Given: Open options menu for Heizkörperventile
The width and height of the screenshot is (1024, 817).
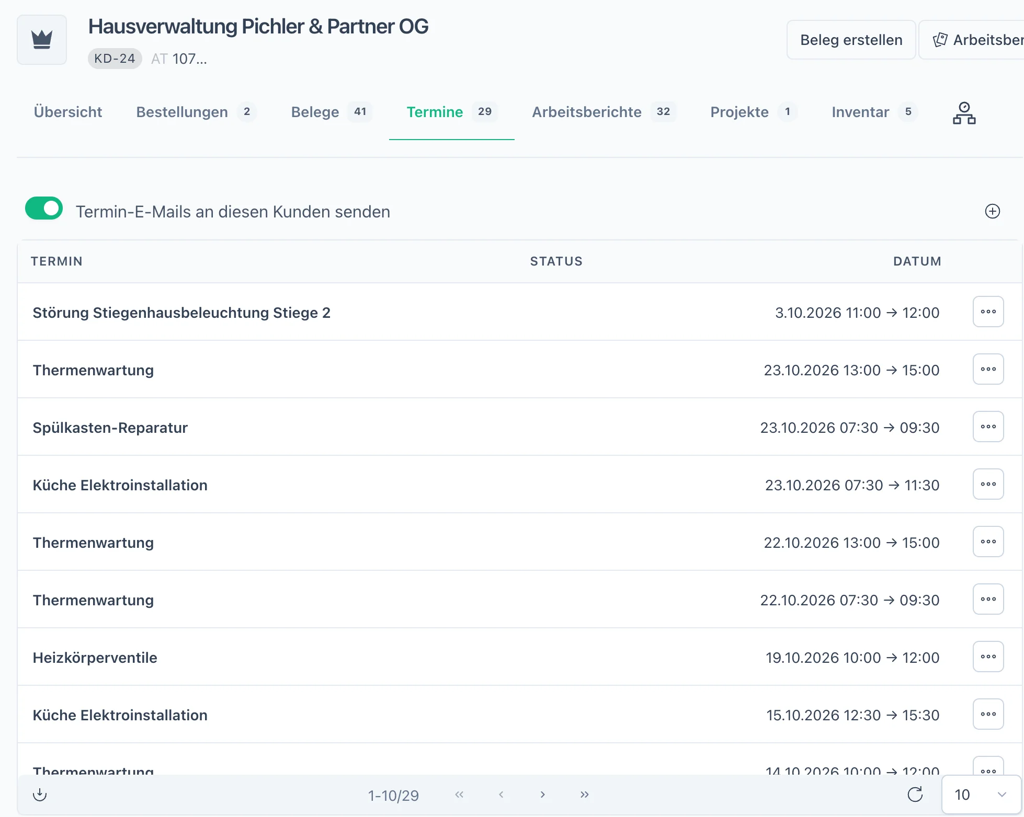Looking at the screenshot, I should tap(988, 657).
